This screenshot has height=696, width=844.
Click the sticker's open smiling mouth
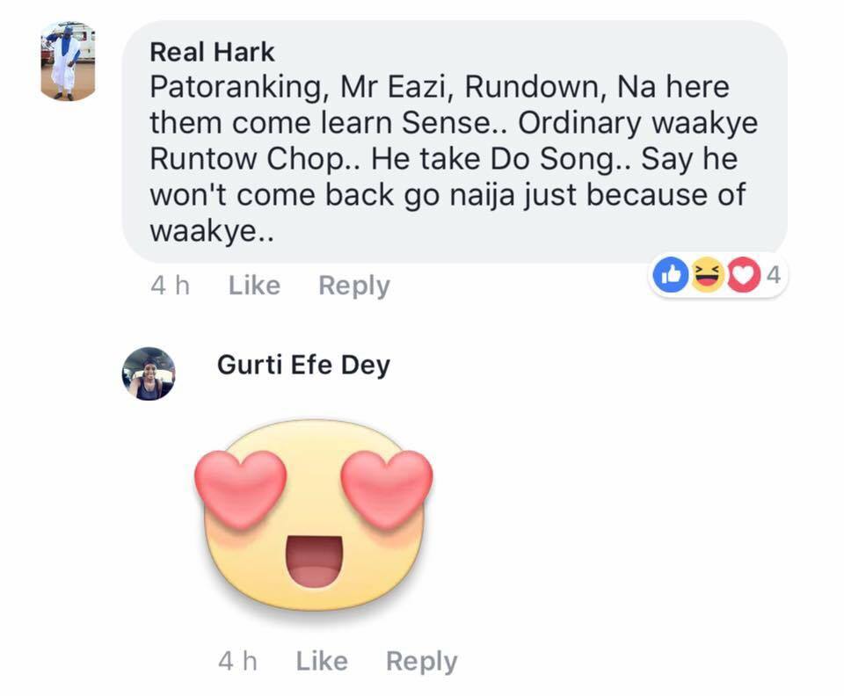(314, 562)
